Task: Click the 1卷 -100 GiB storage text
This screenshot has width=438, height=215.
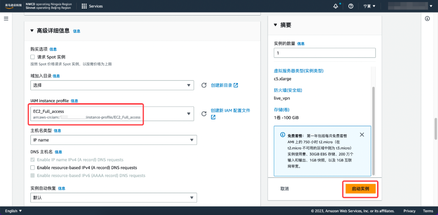Action: pyautogui.click(x=286, y=118)
